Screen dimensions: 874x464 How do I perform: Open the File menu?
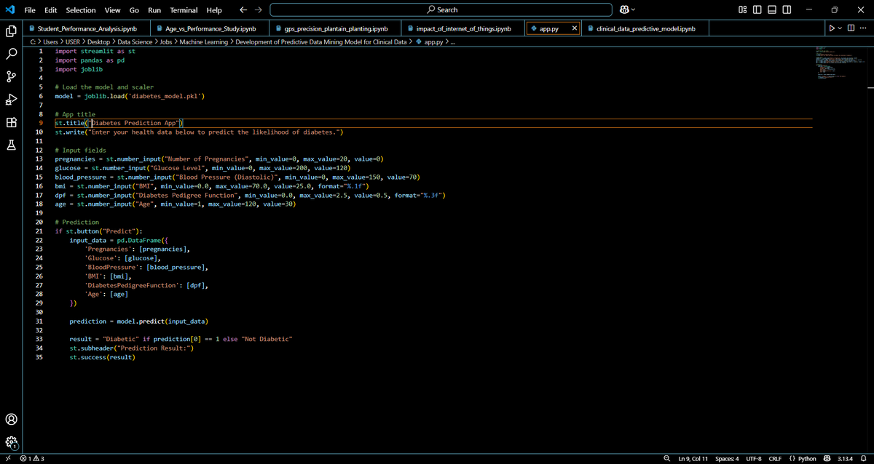click(x=30, y=10)
